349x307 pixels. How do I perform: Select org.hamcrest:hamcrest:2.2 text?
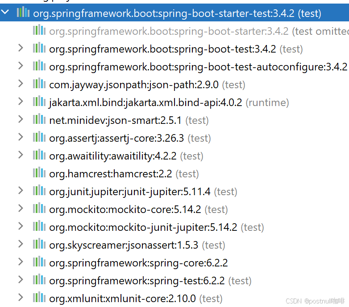pyautogui.click(x=110, y=174)
